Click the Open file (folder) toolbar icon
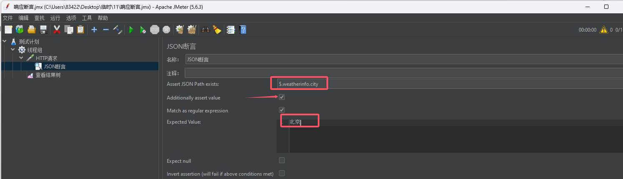 click(31, 30)
